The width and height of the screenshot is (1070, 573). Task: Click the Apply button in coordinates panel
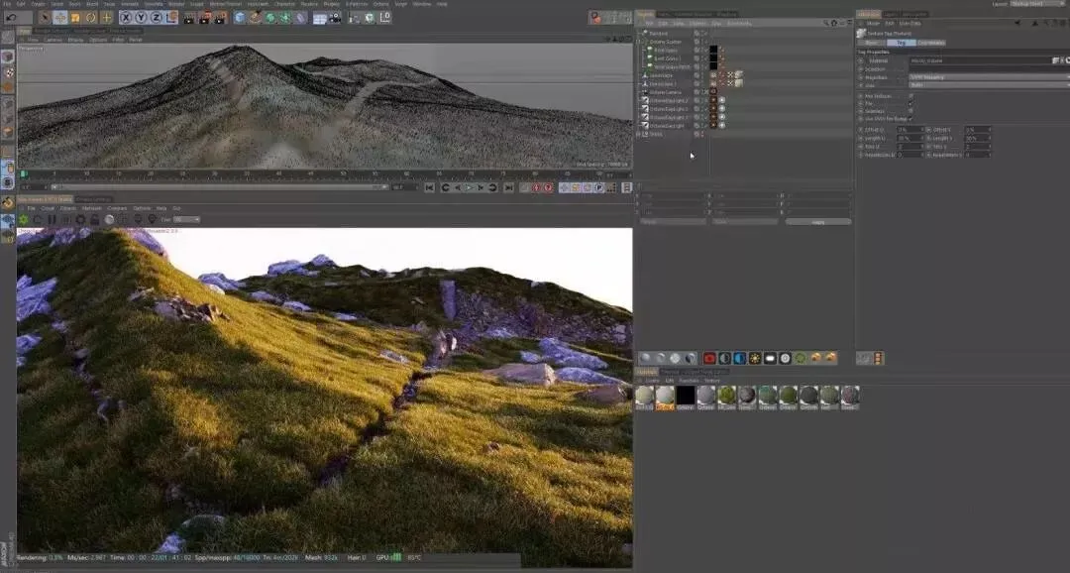817,221
